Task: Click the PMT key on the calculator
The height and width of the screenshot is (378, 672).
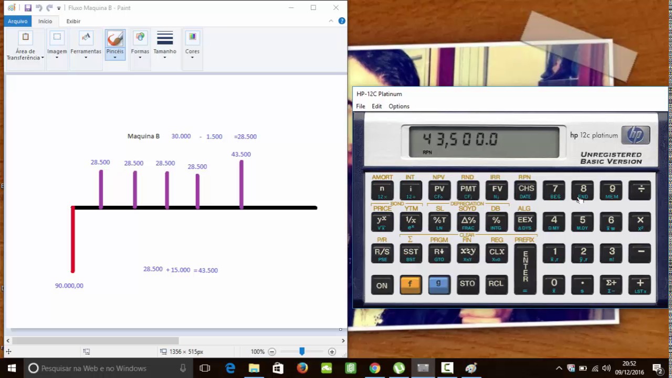Action: click(x=468, y=191)
